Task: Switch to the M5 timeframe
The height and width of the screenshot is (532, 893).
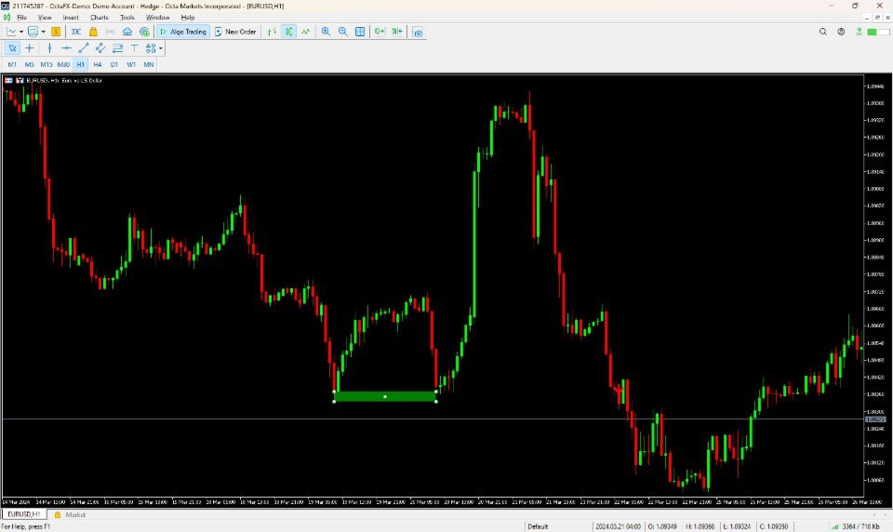Action: (29, 65)
